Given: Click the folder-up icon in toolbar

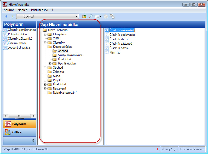Looking at the screenshot, I should 84,16.
